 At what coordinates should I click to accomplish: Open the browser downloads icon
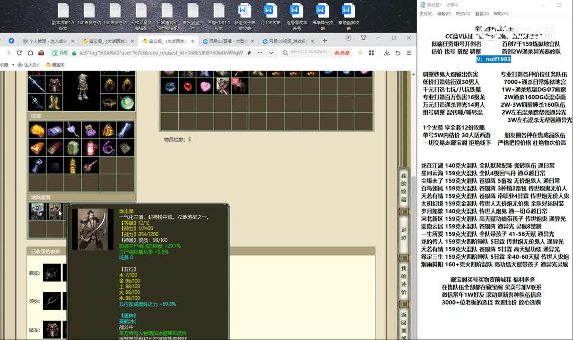[386, 53]
